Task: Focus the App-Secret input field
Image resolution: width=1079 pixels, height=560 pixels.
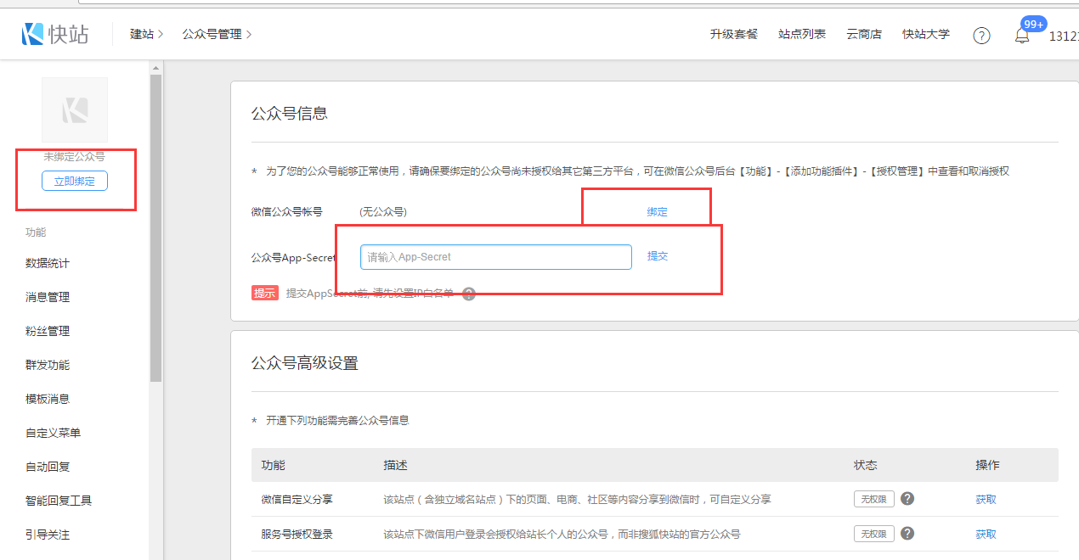Action: (495, 257)
